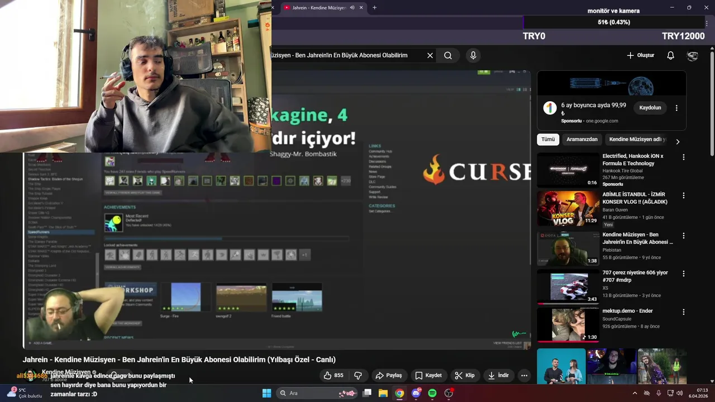Clear the YouTube search box text
This screenshot has width=715, height=402.
click(430, 55)
